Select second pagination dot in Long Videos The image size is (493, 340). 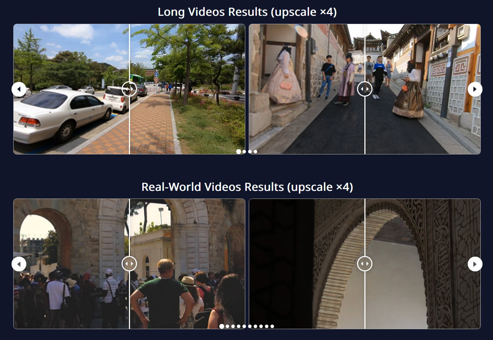[x=244, y=152]
